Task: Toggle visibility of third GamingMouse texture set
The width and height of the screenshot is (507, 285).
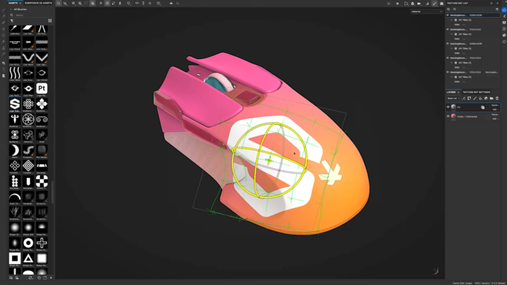Action: pyautogui.click(x=448, y=43)
